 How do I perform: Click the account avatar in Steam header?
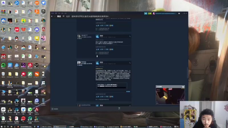[x=154, y=13]
